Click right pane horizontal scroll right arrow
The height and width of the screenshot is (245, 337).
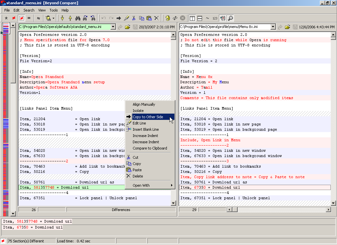pos(328,209)
